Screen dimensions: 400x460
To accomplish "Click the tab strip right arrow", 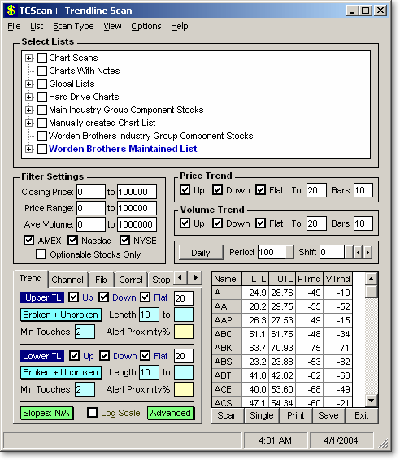I will [195, 278].
